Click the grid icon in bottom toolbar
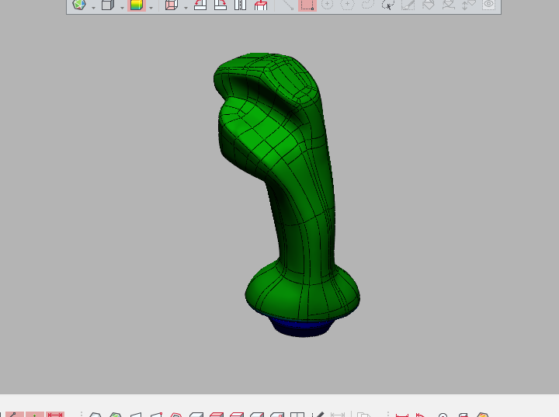559x417 pixels. [297, 415]
